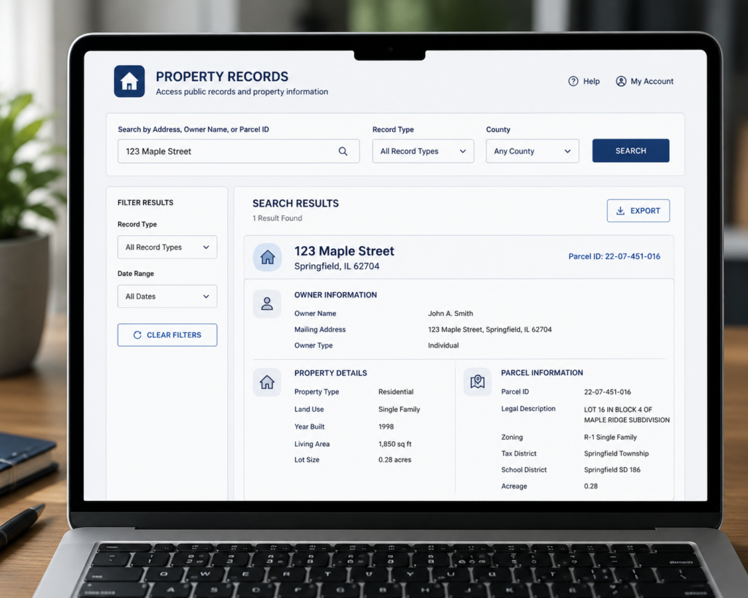The width and height of the screenshot is (748, 598).
Task: Open the top Record Type dropdown
Action: (423, 151)
